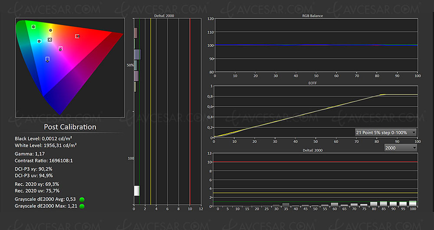Click the EOTF chart title
The height and width of the screenshot is (230, 434).
[x=315, y=82]
